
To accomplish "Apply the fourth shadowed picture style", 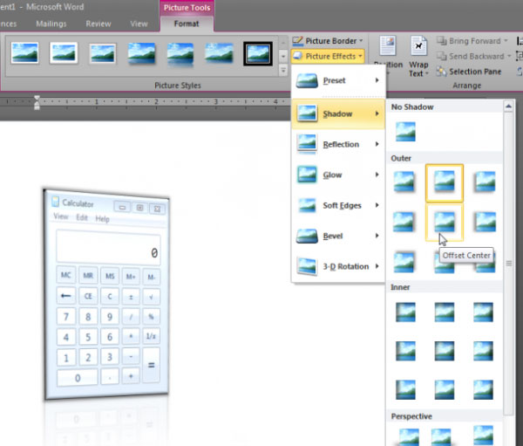I will click(x=141, y=52).
